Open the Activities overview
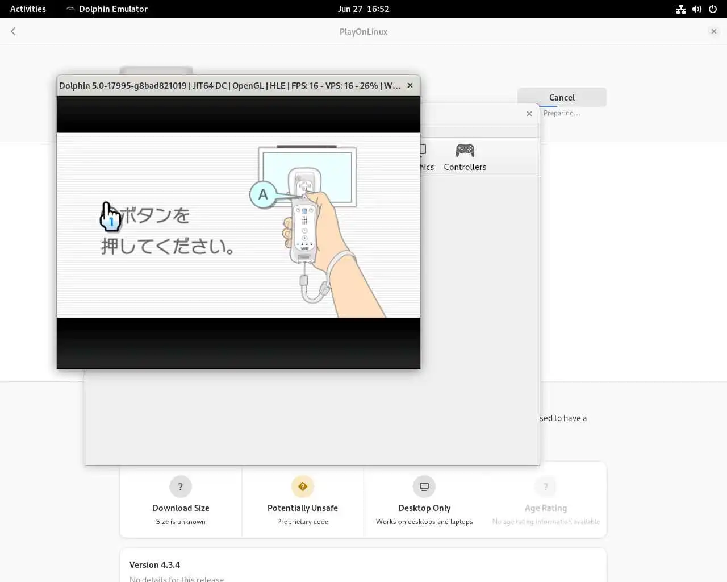The width and height of the screenshot is (727, 582). click(x=28, y=9)
